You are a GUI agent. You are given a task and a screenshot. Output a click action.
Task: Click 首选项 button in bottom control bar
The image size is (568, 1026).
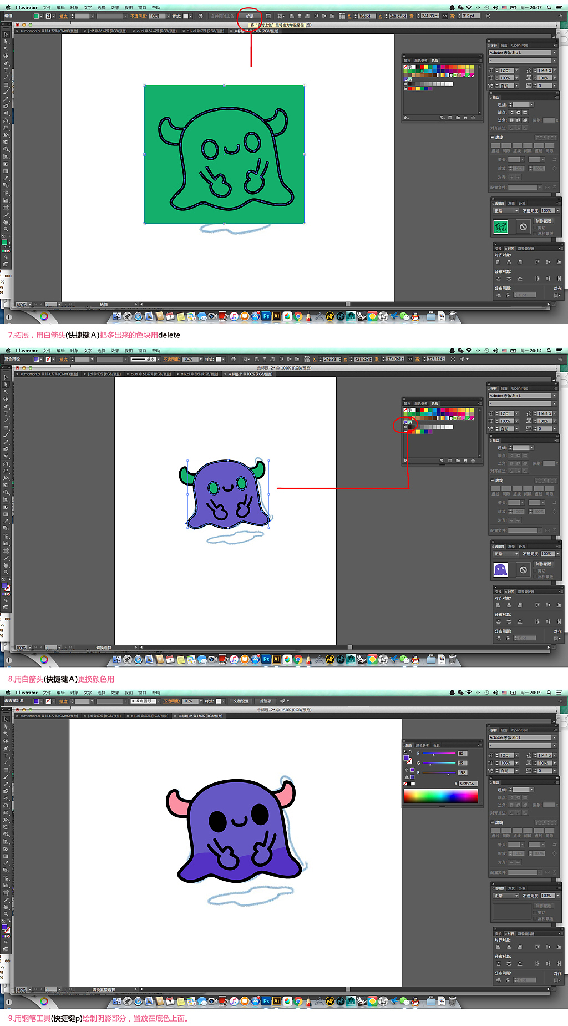point(266,701)
